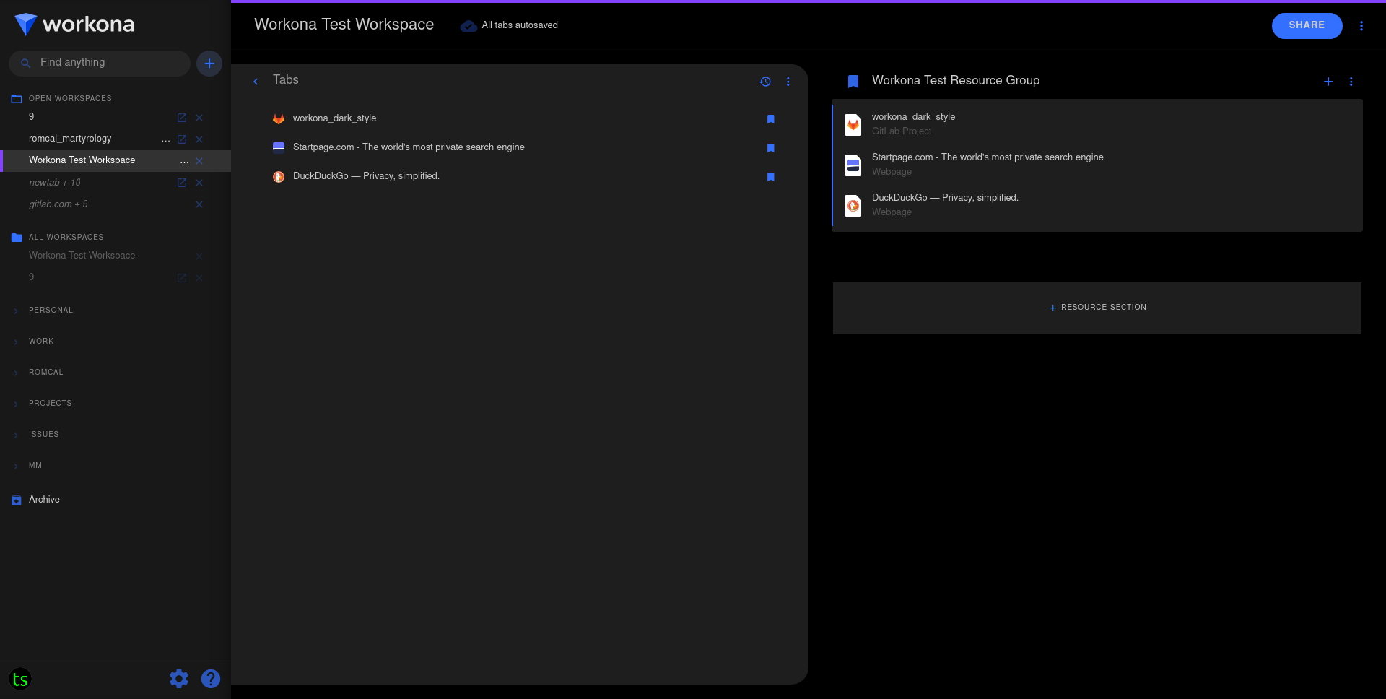Select the romcal_martyrology workspace
The image size is (1386, 699).
pos(70,139)
